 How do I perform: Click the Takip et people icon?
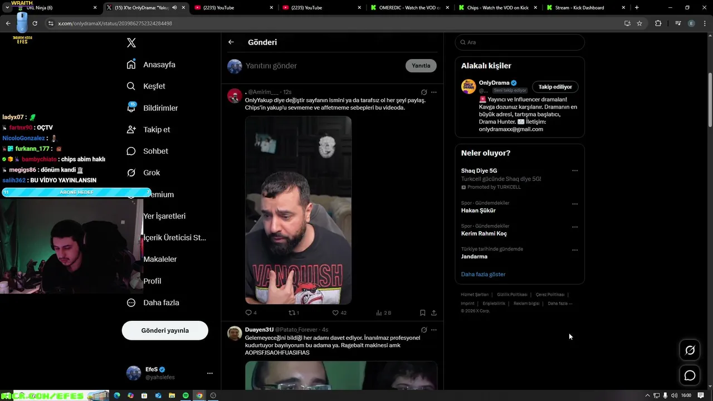pyautogui.click(x=131, y=129)
